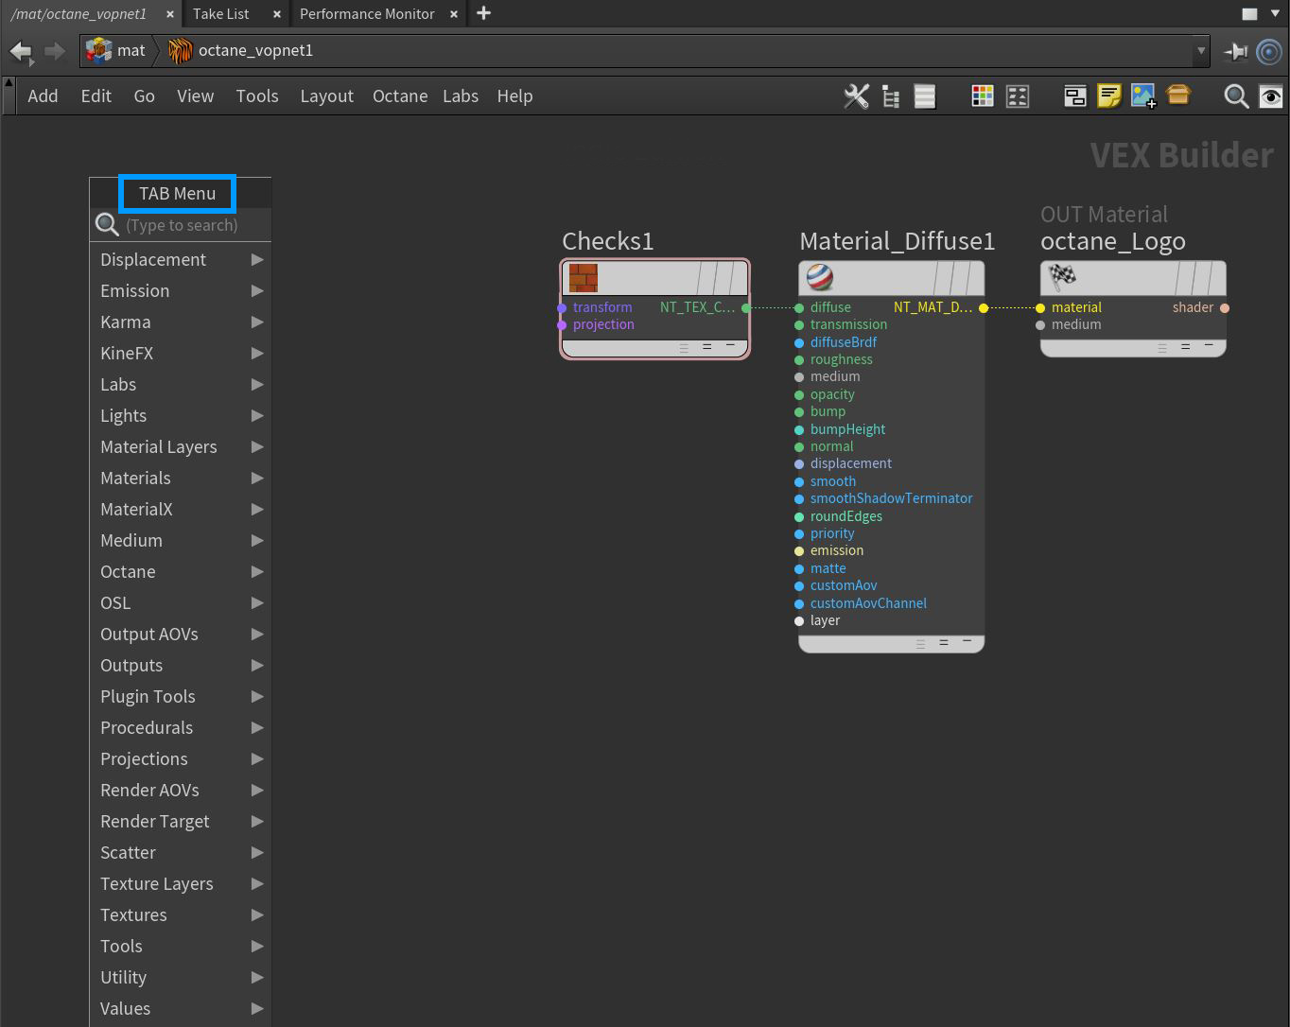The width and height of the screenshot is (1290, 1027).
Task: Click the back navigation arrow
Action: point(21,51)
